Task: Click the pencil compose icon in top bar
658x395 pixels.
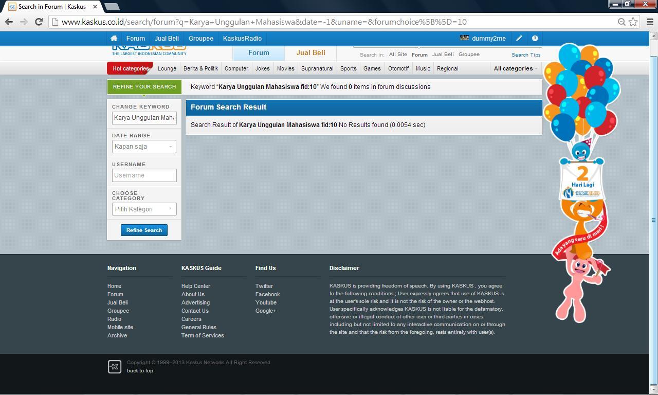Action: pos(519,39)
